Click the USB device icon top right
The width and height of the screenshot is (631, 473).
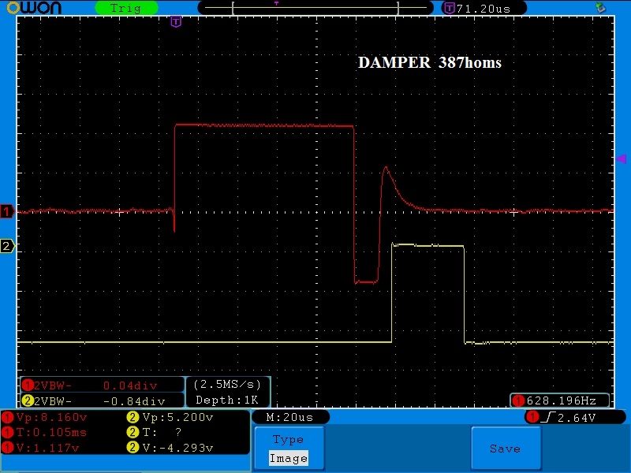click(x=600, y=7)
